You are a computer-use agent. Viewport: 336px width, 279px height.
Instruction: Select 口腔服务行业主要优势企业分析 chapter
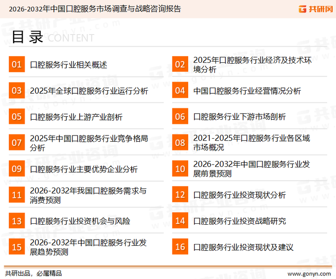point(84,169)
